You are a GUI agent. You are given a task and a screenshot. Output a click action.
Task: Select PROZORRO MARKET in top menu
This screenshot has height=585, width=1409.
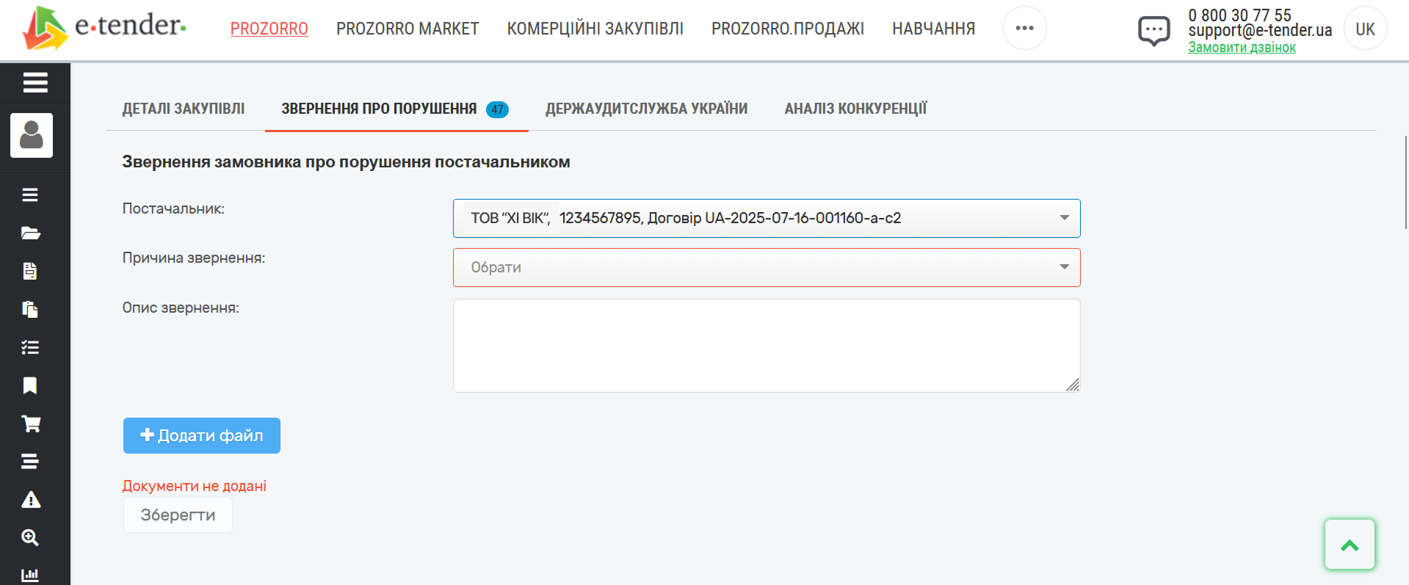pyautogui.click(x=408, y=29)
